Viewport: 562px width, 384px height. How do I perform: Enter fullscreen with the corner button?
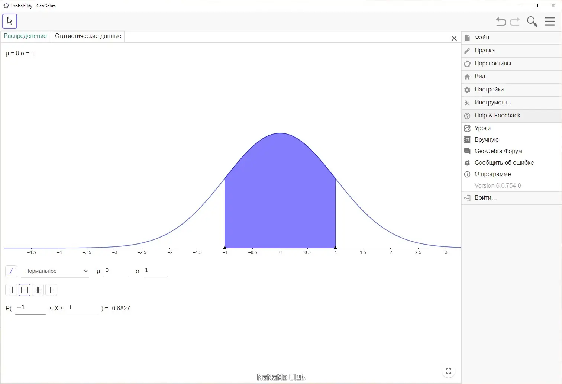449,371
